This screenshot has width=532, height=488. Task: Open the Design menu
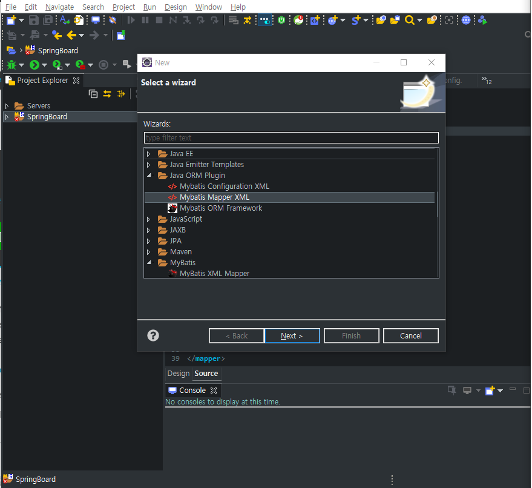tap(176, 7)
